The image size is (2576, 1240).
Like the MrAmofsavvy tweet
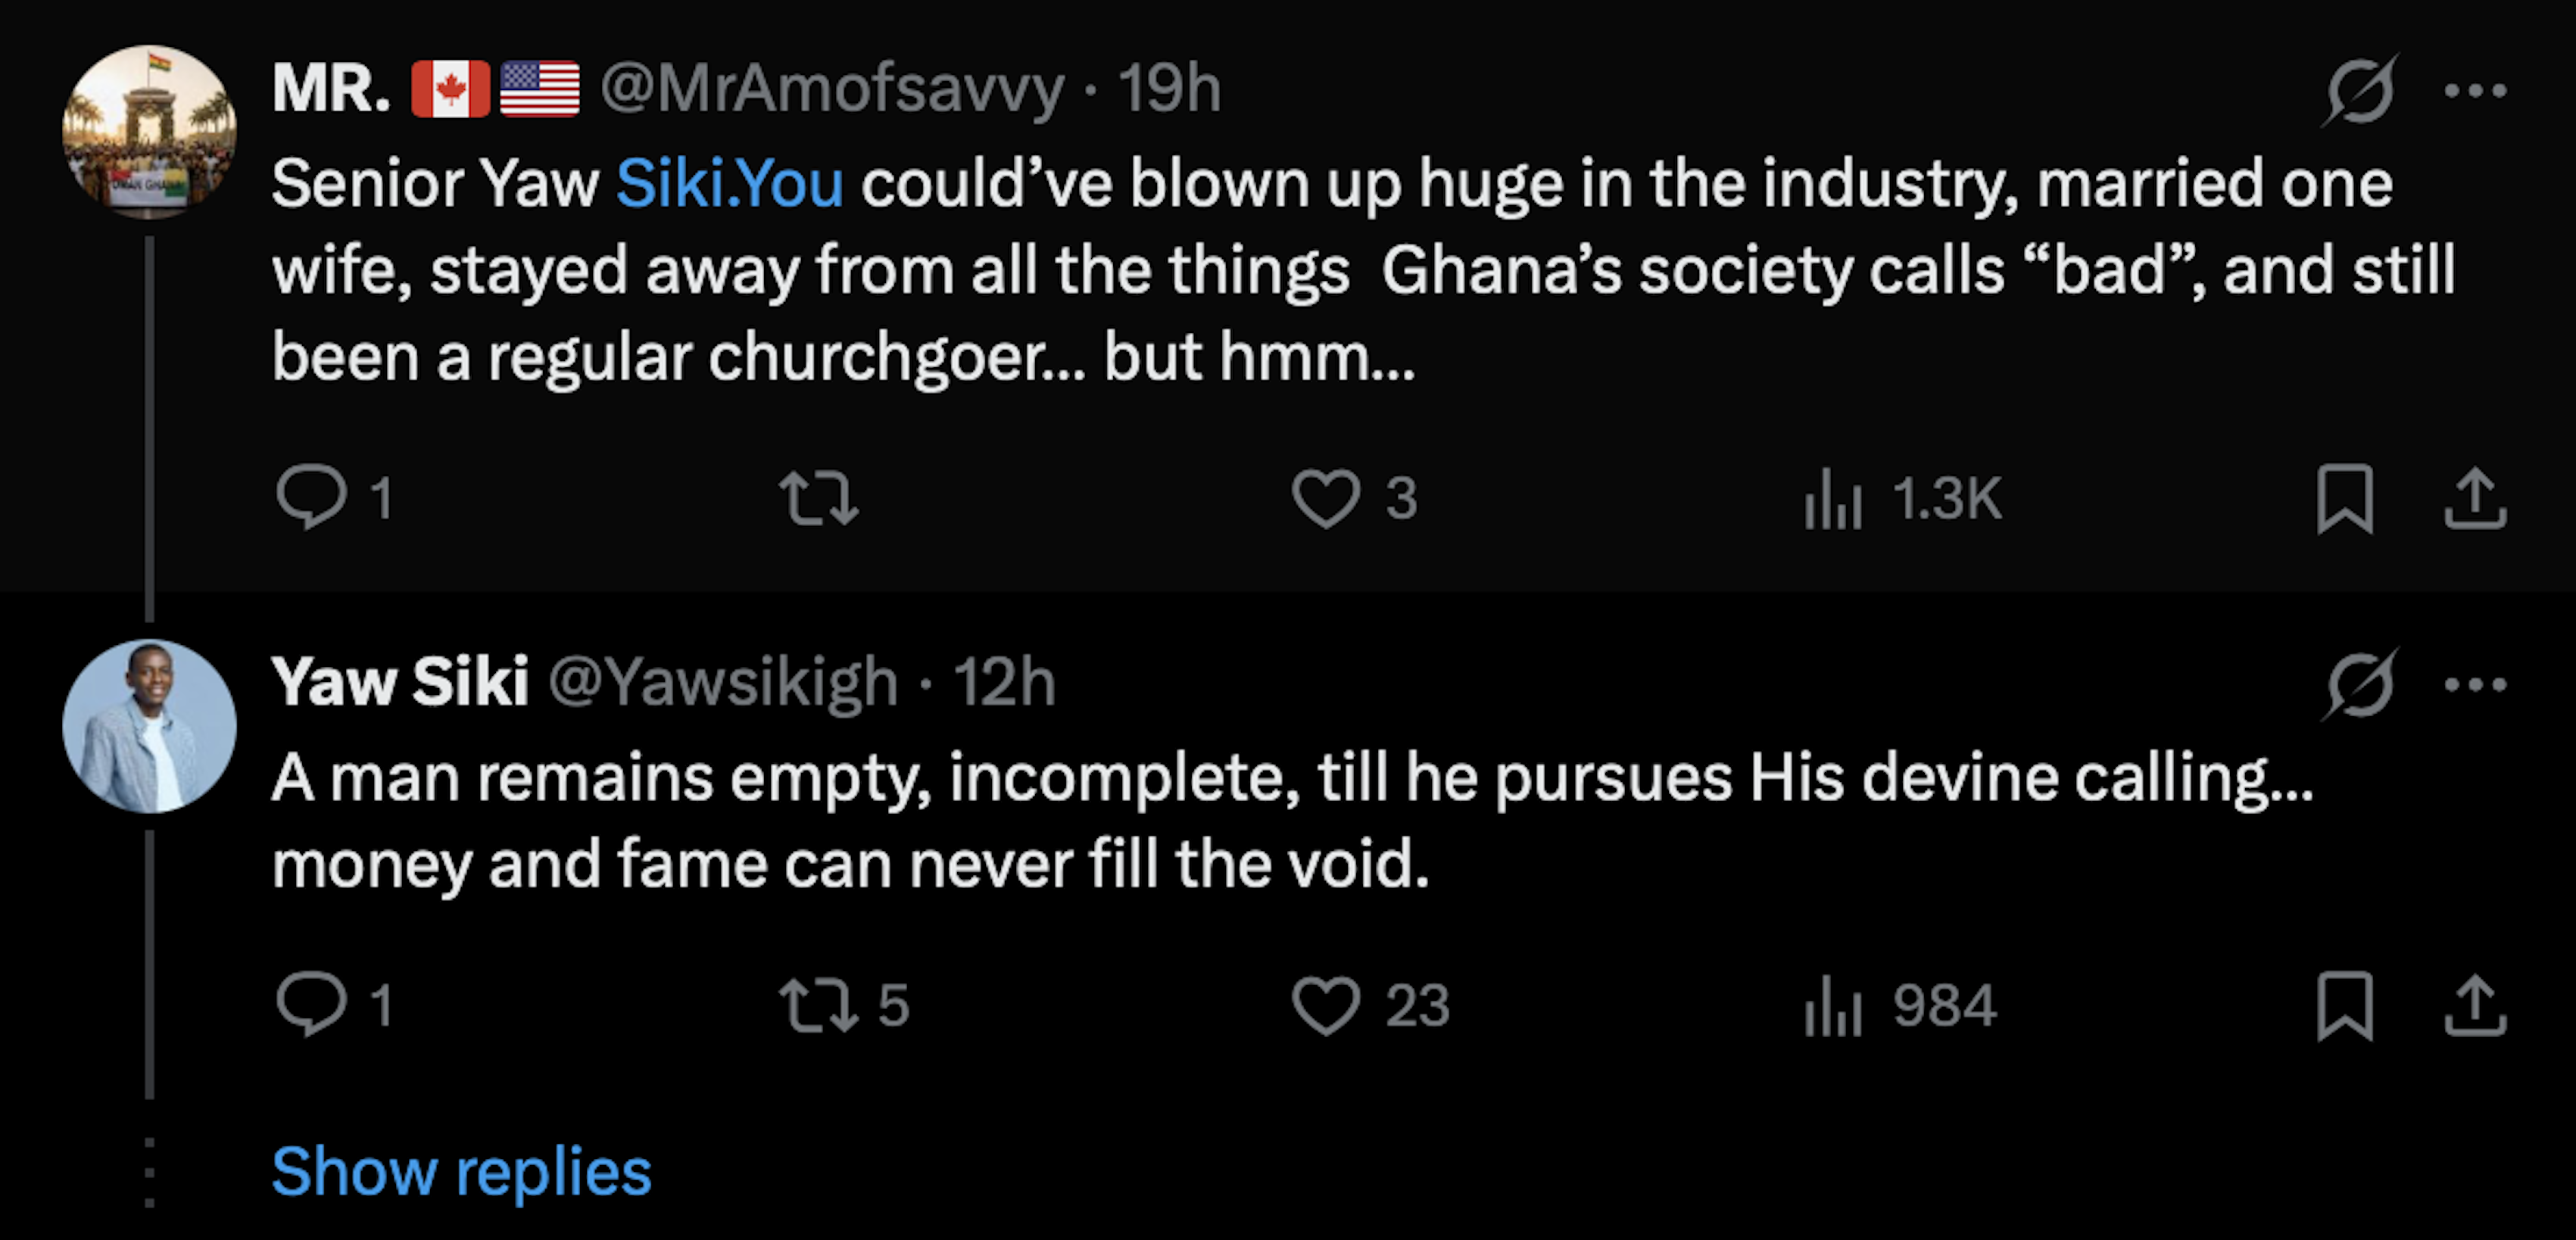1326,498
